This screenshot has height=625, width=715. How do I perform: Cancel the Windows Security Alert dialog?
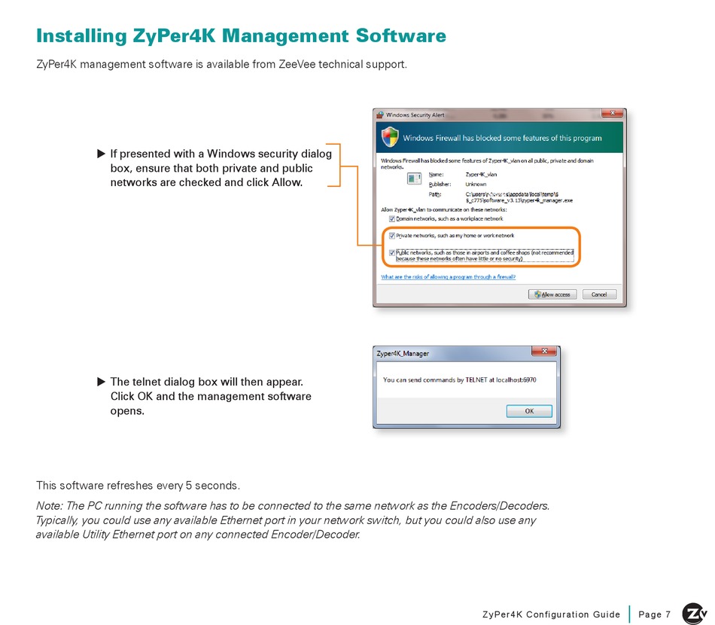pyautogui.click(x=599, y=294)
